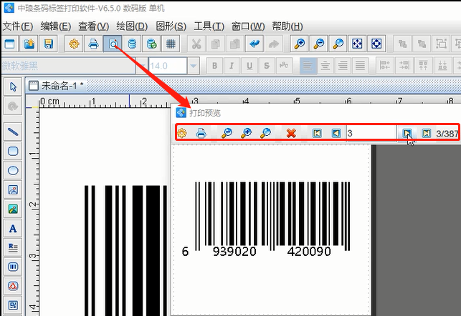Image resolution: width=461 pixels, height=316 pixels.
Task: Align text left
Action: (x=308, y=66)
